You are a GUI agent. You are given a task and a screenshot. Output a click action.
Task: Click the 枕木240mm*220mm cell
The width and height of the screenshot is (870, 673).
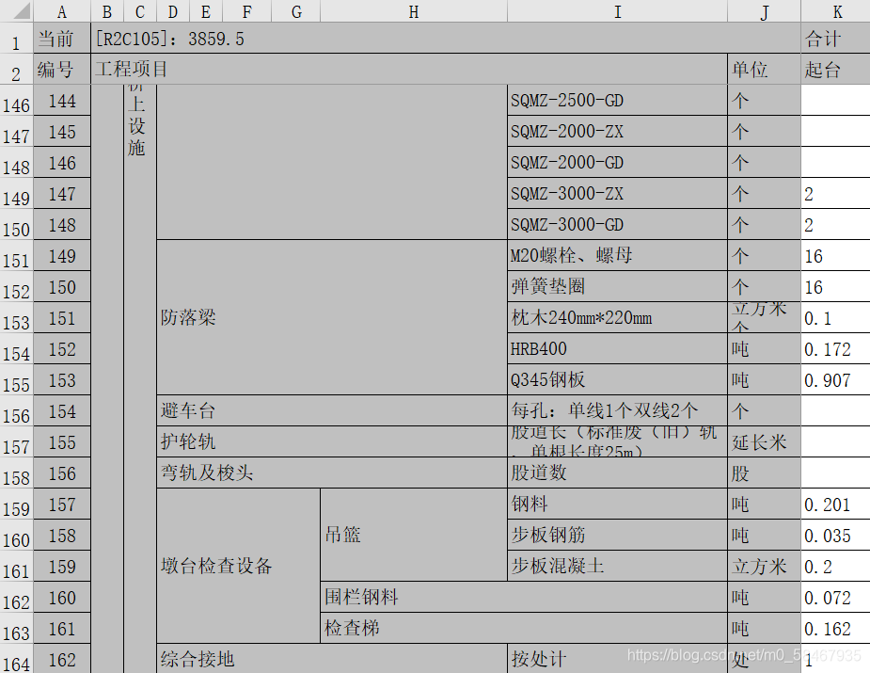(618, 318)
